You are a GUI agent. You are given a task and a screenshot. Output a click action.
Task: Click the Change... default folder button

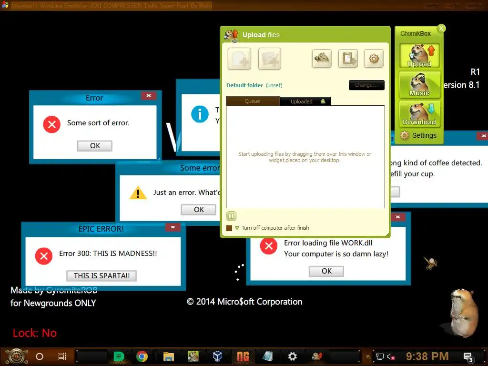[x=366, y=85]
